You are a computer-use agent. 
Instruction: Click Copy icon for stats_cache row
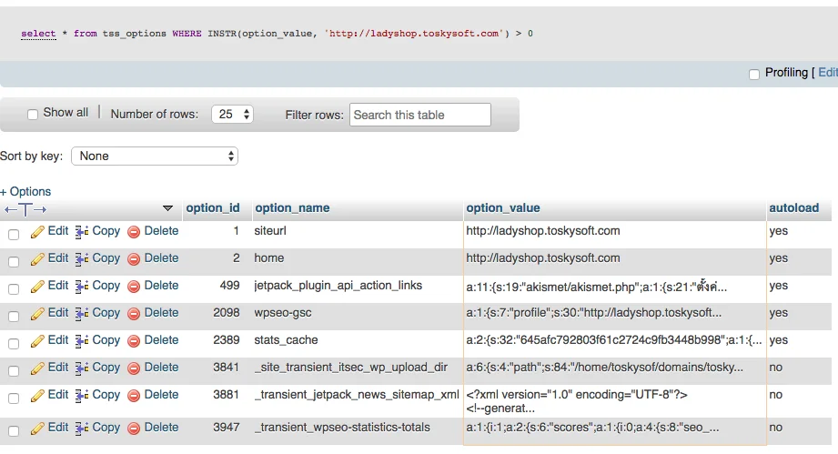tap(81, 341)
